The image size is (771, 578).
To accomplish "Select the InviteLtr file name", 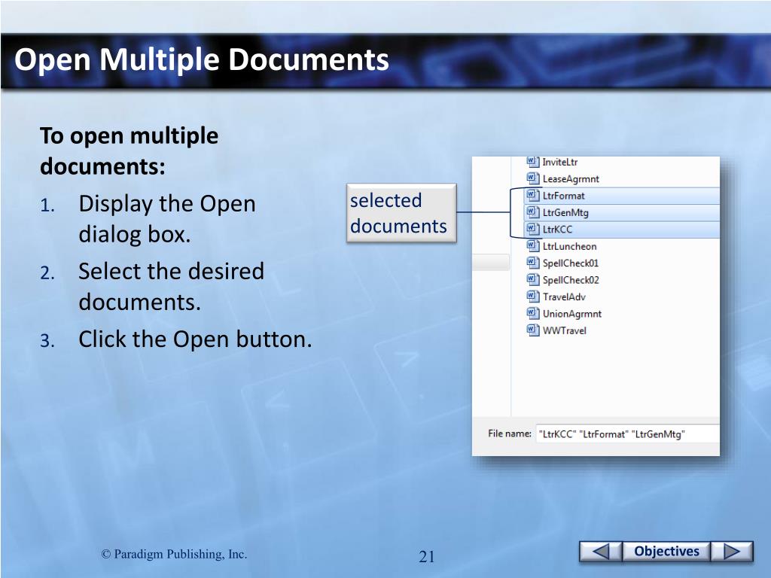I will pyautogui.click(x=560, y=163).
